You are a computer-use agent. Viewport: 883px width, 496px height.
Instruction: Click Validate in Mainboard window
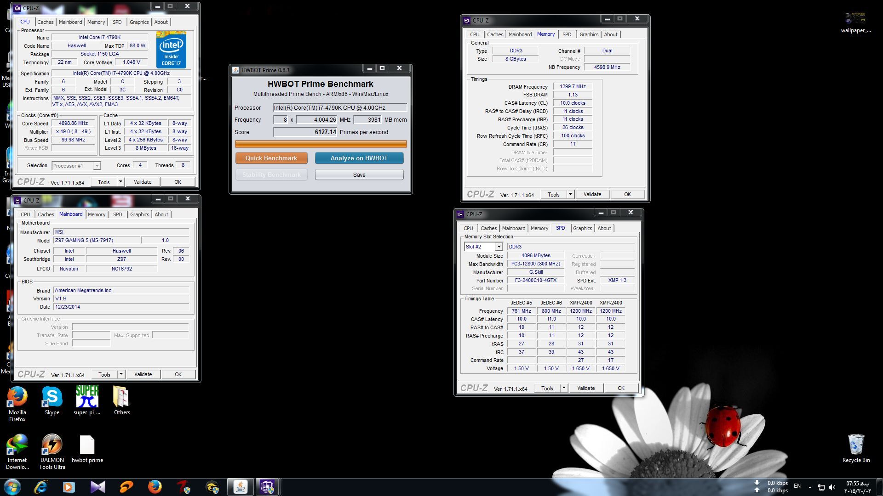tap(143, 374)
